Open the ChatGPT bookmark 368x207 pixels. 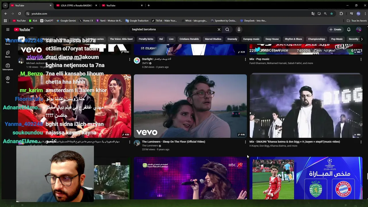pyautogui.click(x=47, y=21)
